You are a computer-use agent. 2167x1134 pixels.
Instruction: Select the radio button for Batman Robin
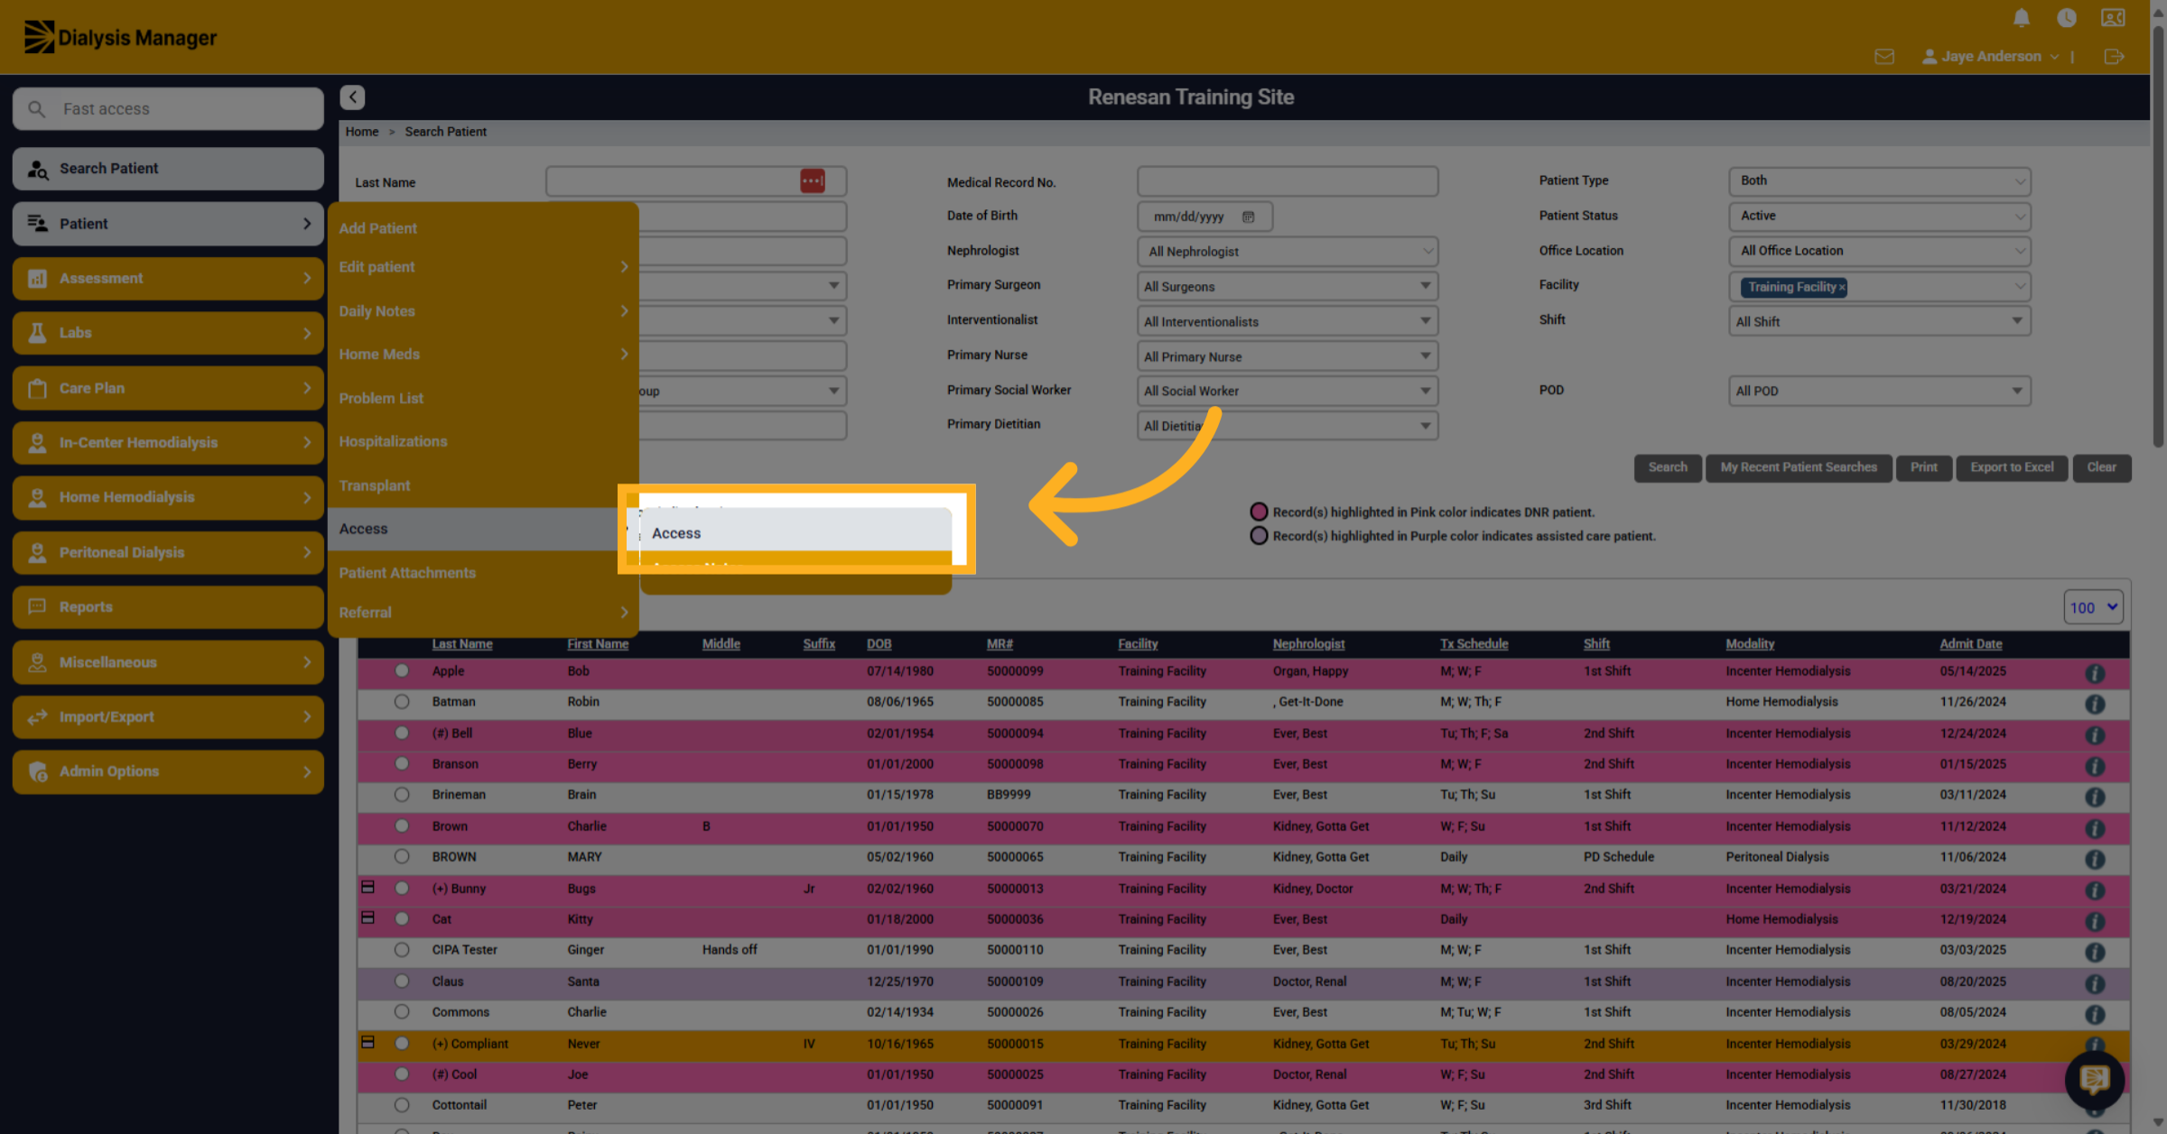click(402, 702)
